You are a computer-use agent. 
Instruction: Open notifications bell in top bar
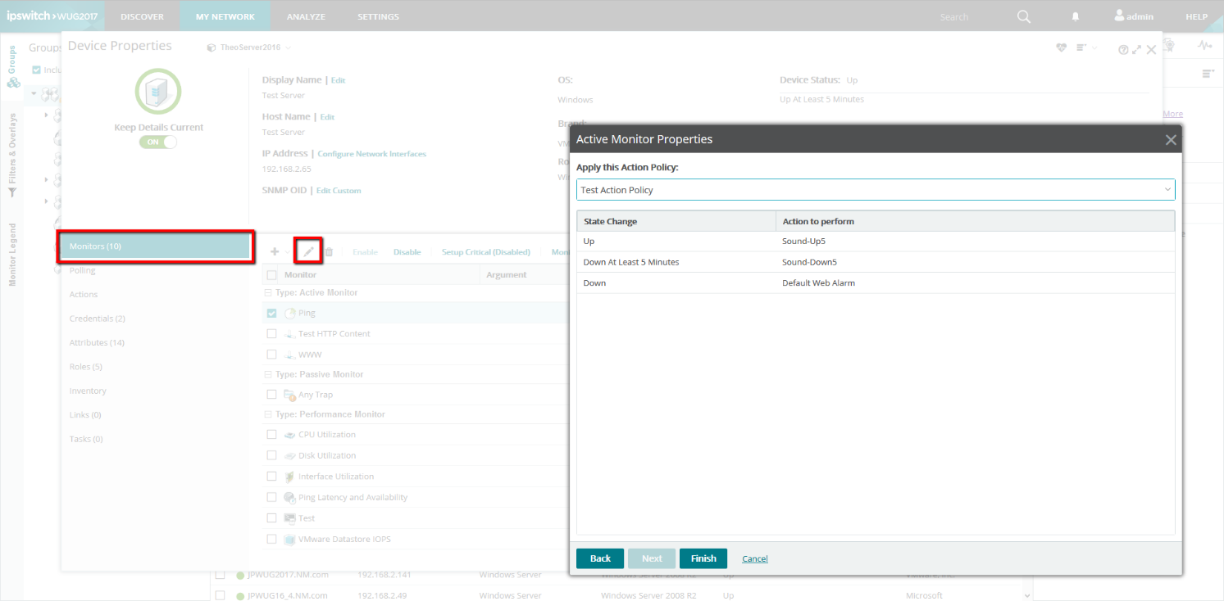[1075, 16]
